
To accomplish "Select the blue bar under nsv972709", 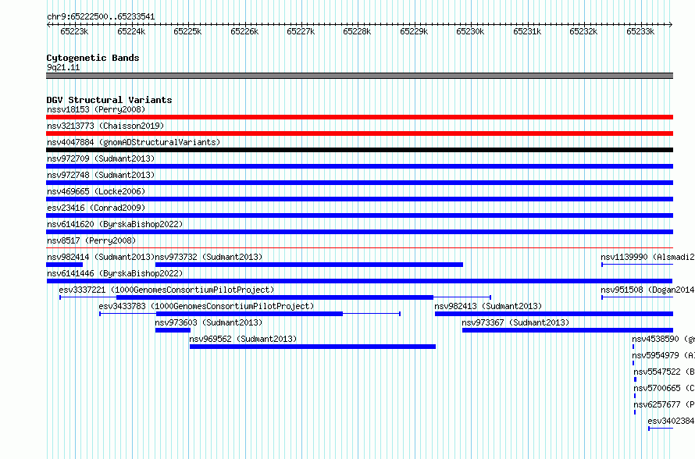I will (359, 166).
